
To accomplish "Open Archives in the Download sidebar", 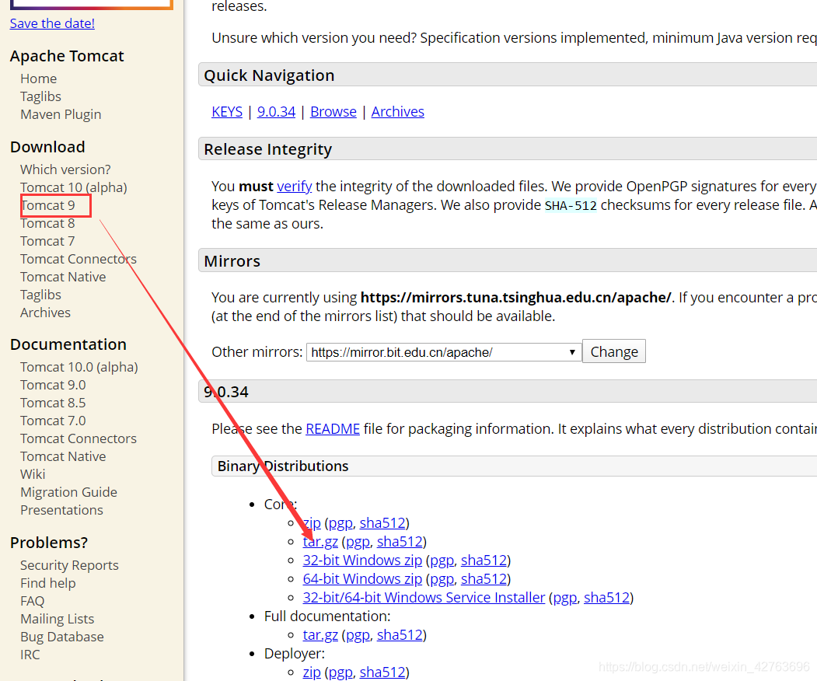I will [x=45, y=313].
